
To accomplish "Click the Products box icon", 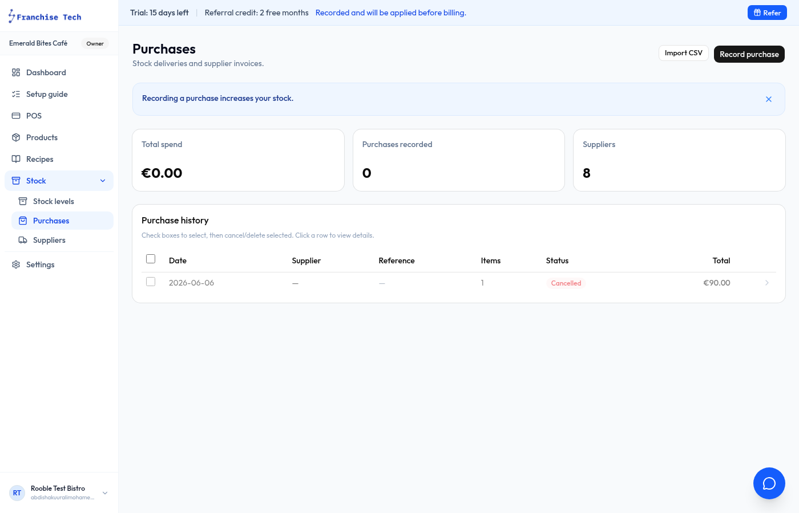I will pyautogui.click(x=16, y=137).
